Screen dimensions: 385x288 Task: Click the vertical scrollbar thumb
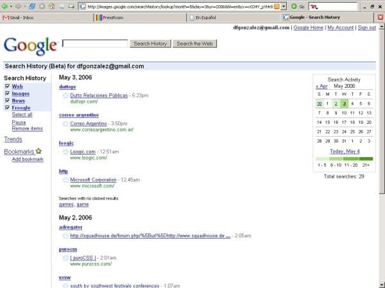[x=382, y=112]
